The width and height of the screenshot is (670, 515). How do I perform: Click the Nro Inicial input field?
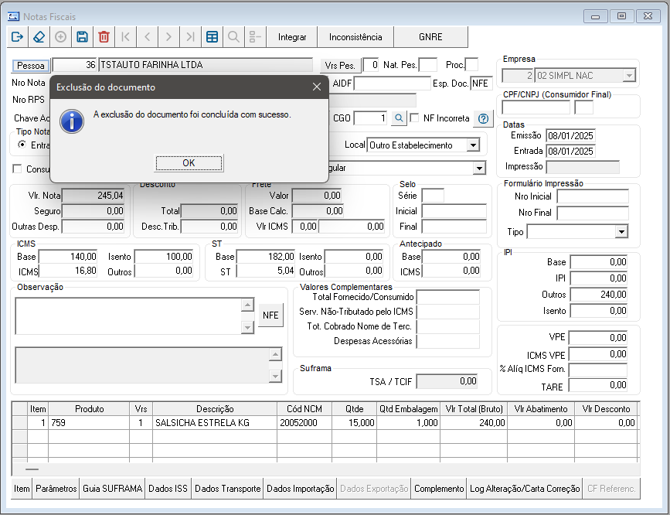(x=593, y=196)
